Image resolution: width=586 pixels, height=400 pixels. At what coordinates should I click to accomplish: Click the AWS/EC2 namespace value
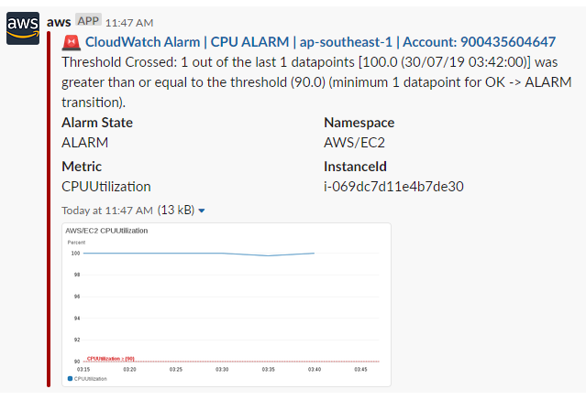pyautogui.click(x=354, y=143)
